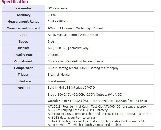This screenshot has height=130, width=161.
Task: Click the I-Max High Current text
Action: (x=75, y=28)
